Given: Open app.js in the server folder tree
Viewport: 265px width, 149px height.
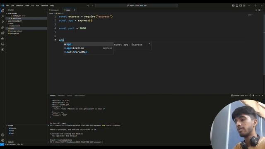Looking at the screenshot, I should point(26,29).
